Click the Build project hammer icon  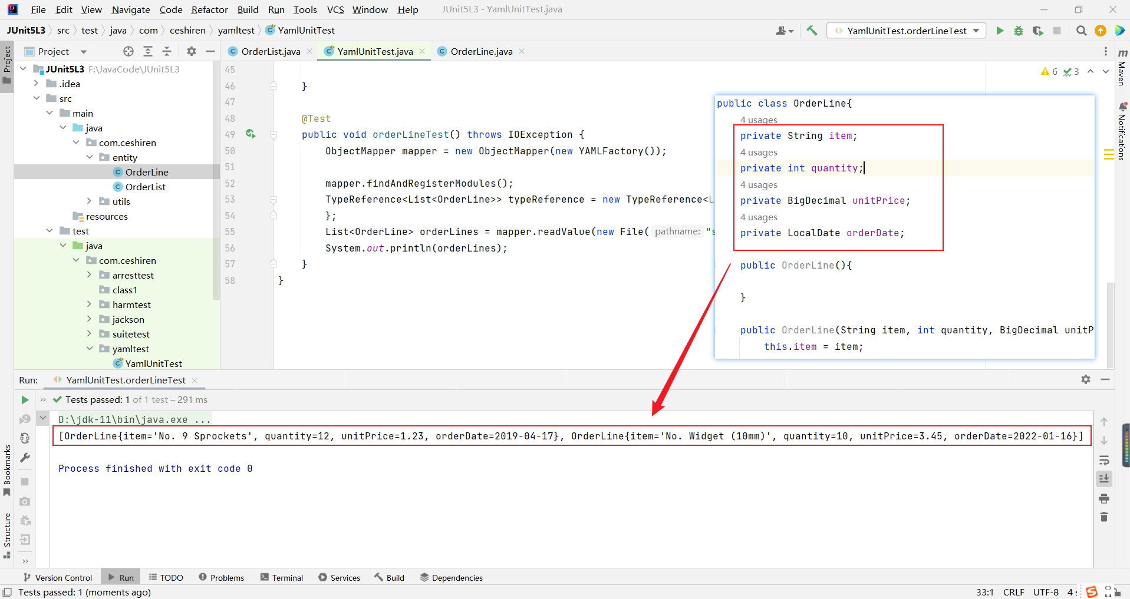coord(812,31)
